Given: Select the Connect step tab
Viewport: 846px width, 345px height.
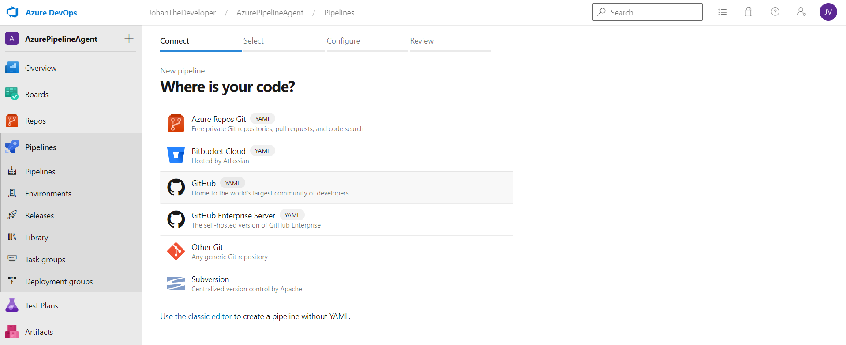Looking at the screenshot, I should tap(201, 44).
